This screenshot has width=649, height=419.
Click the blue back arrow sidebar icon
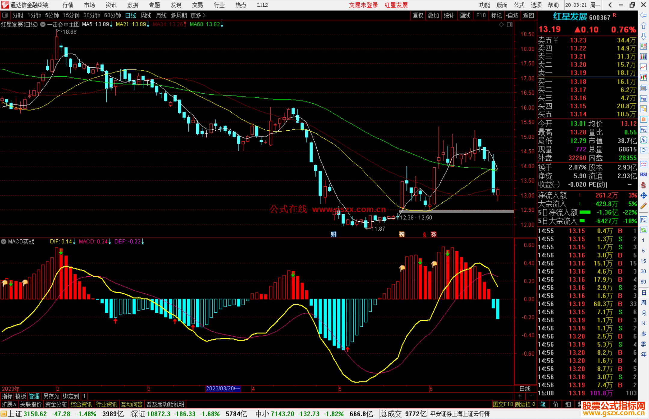coord(643,15)
